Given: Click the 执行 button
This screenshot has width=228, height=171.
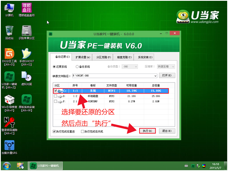Looking at the screenshot, I should click(147, 131).
